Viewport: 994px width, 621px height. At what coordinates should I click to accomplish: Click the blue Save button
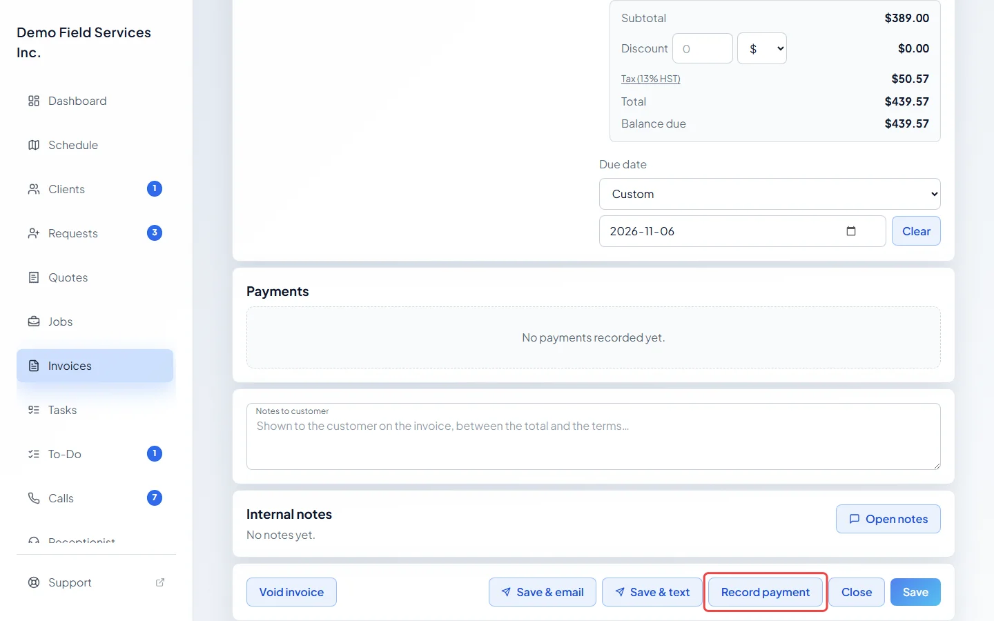915,592
